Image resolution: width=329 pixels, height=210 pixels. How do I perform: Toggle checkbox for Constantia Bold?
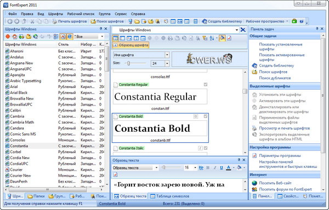click(x=206, y=116)
